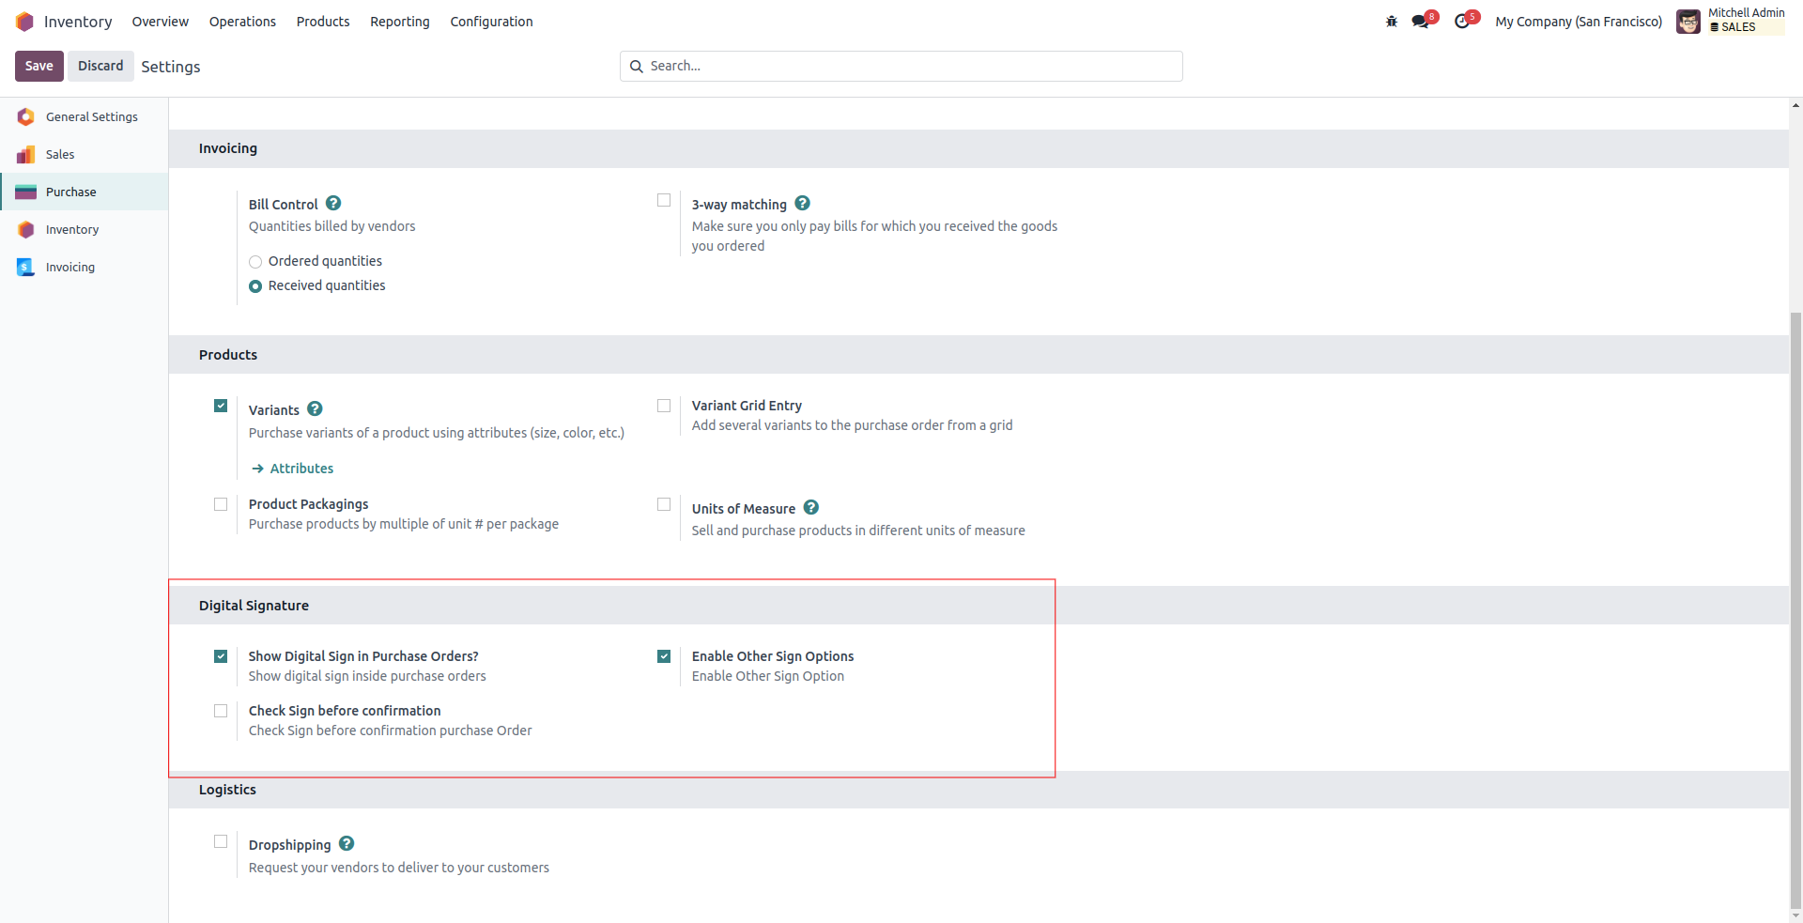1803x923 pixels.
Task: Click the Dropshipping help question icon
Action: pyautogui.click(x=347, y=844)
